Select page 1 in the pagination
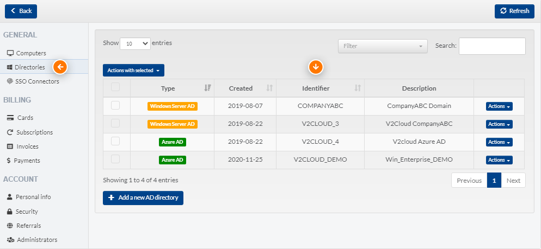 pyautogui.click(x=494, y=180)
